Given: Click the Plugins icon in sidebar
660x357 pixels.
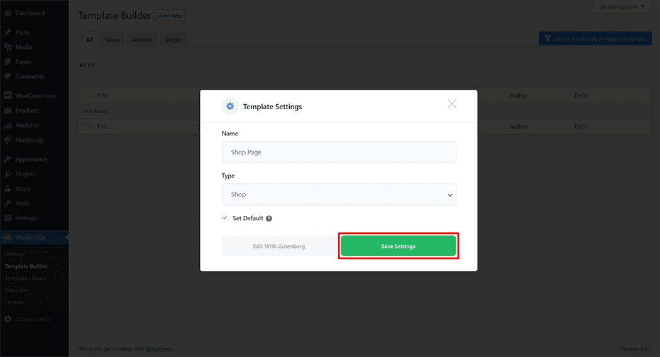Looking at the screenshot, I should coord(8,174).
